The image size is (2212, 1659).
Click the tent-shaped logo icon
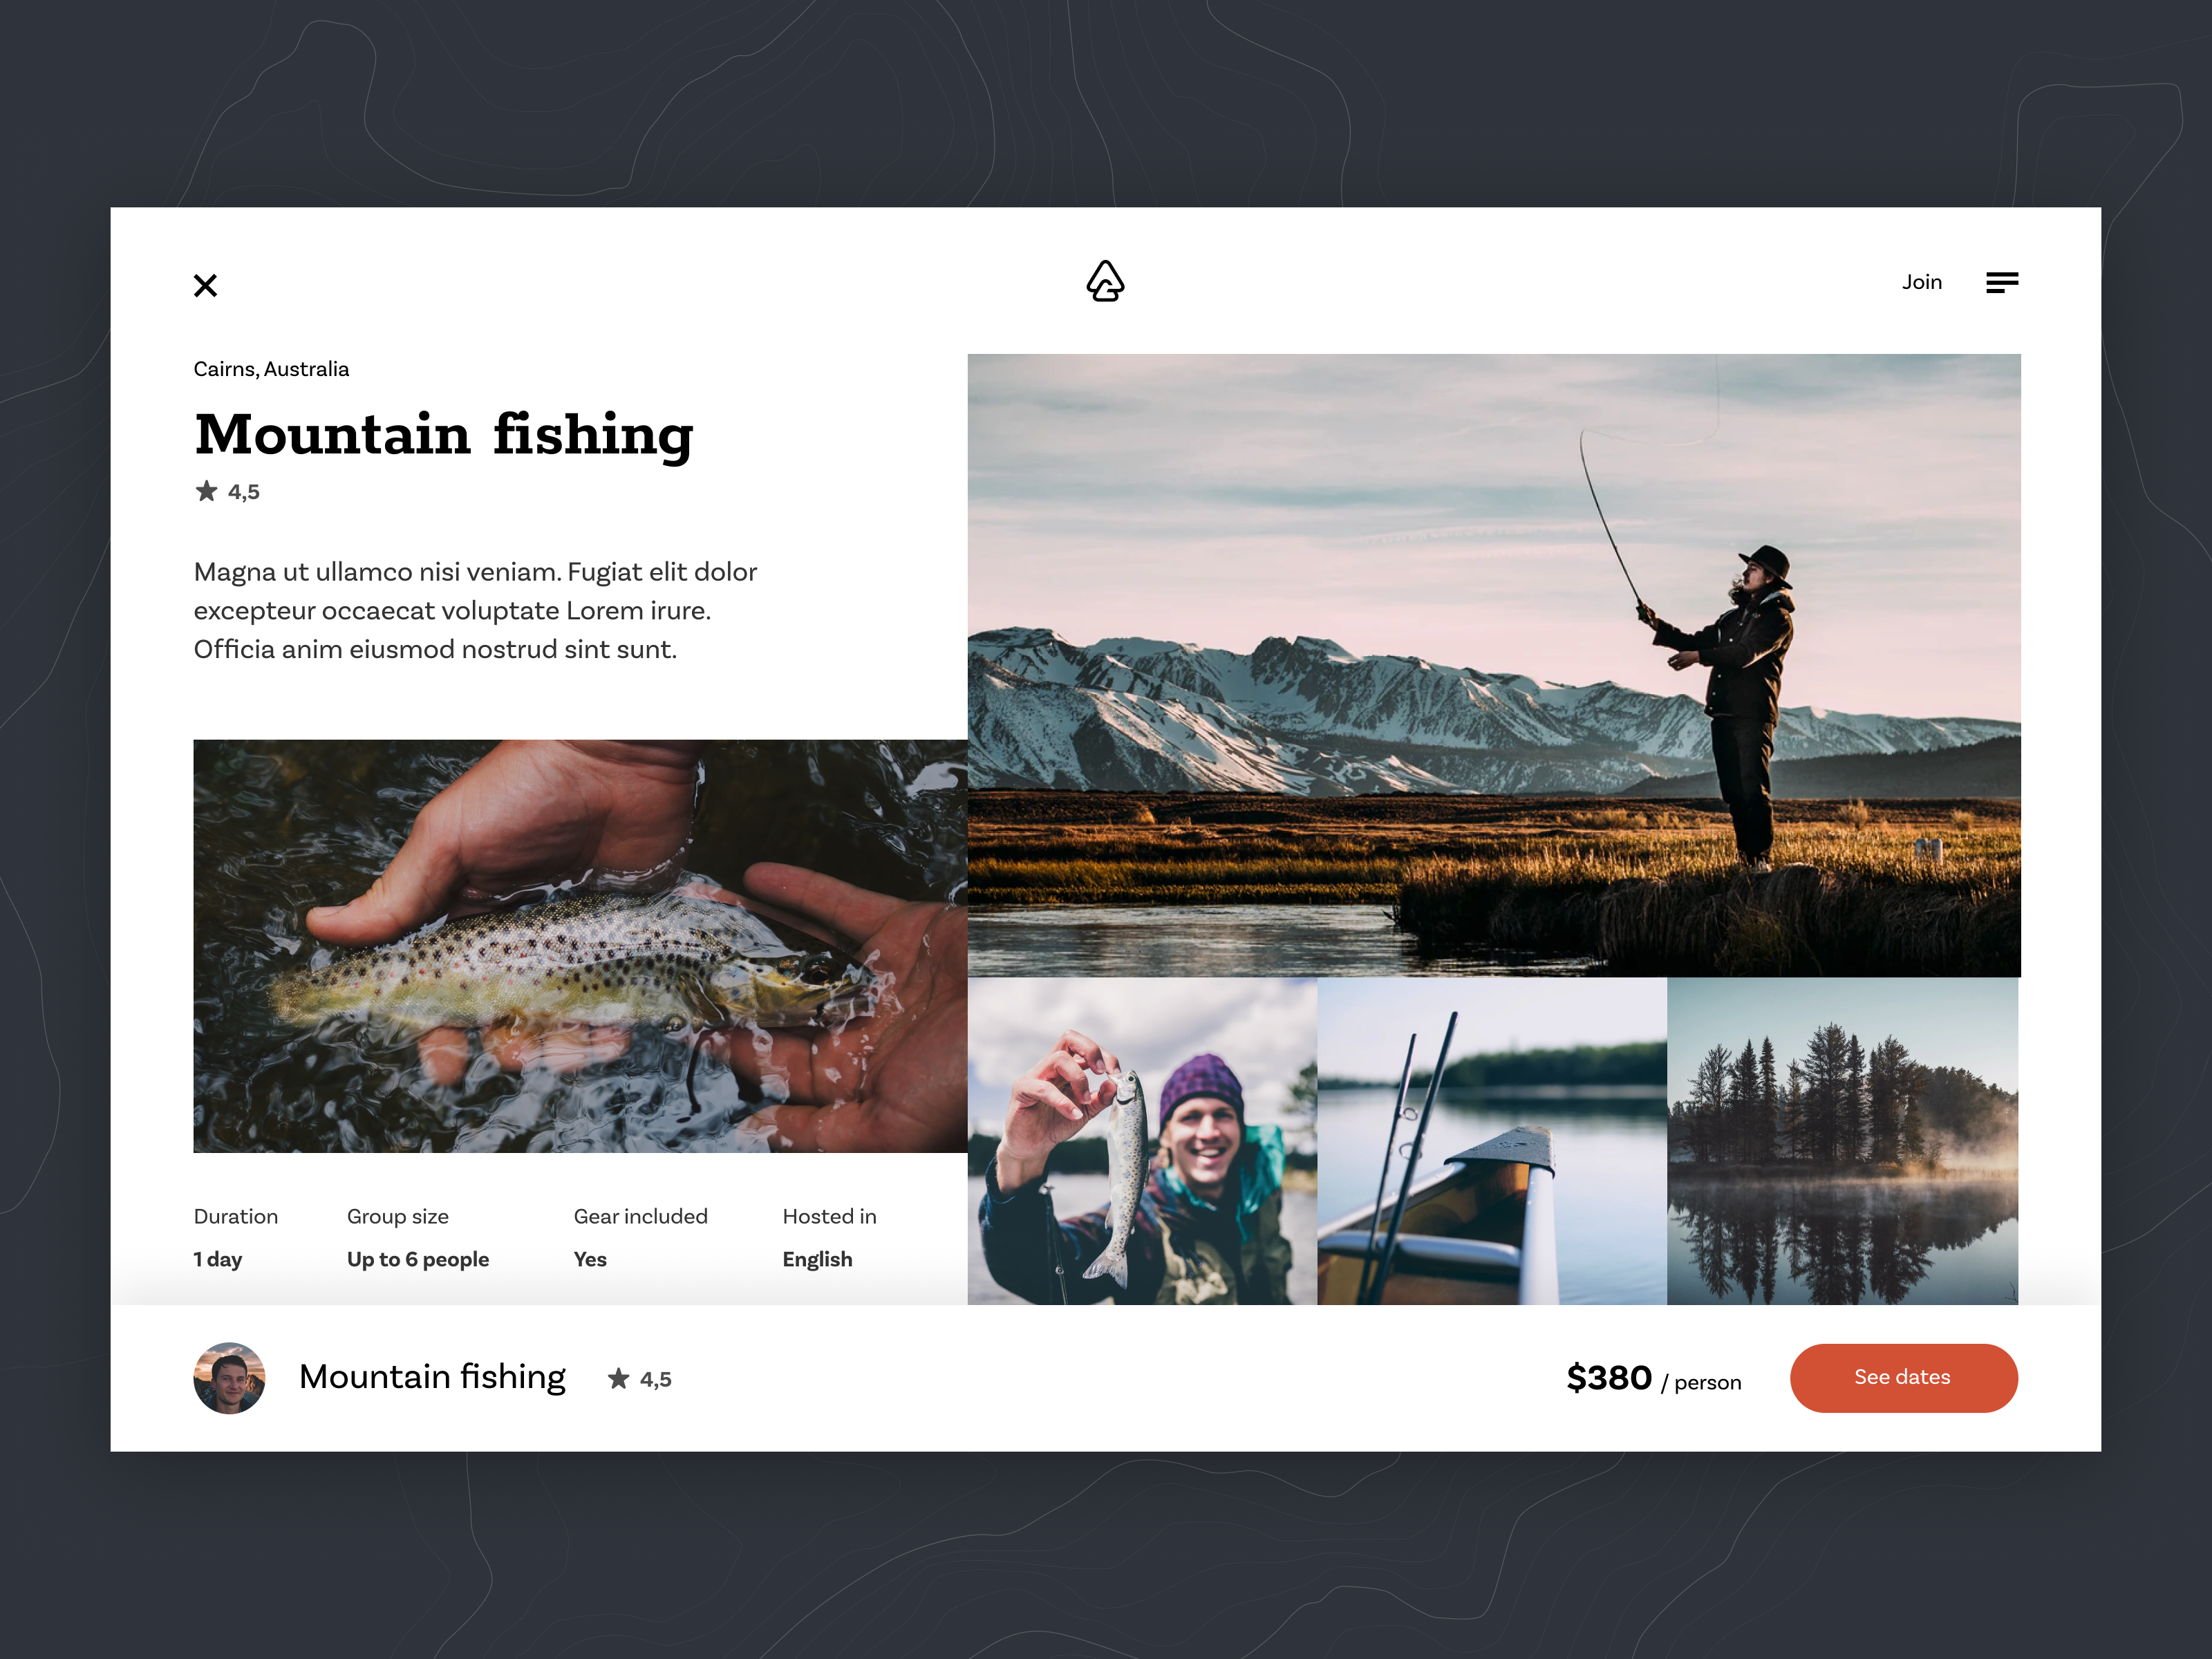[x=1105, y=281]
